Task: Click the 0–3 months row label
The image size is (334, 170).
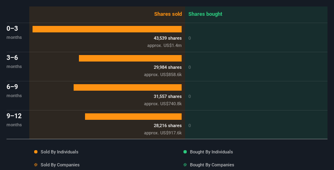Action: click(x=14, y=32)
